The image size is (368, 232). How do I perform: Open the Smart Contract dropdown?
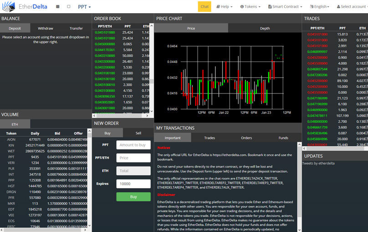(285, 6)
